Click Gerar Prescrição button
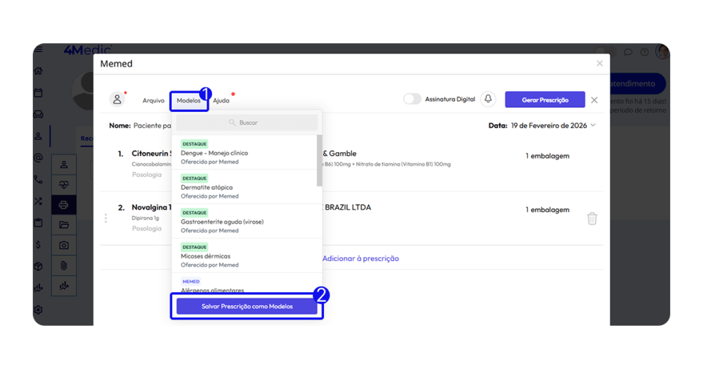This screenshot has width=703, height=369. click(544, 99)
